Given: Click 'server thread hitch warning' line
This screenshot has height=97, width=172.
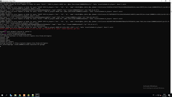Looking at the screenshot, I should 23,26.
